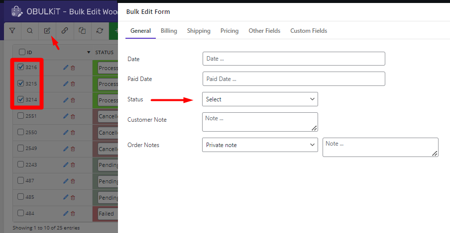This screenshot has width=450, height=233.
Task: Open the Custom Fields tab
Action: 309,31
